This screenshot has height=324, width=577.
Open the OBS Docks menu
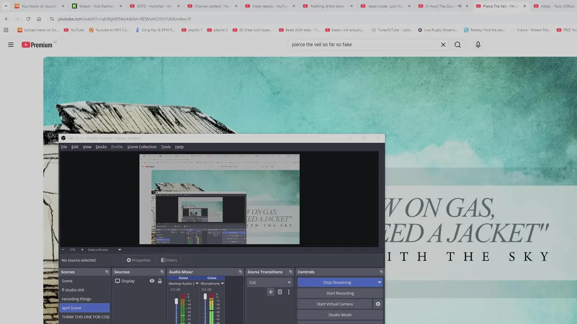101,147
